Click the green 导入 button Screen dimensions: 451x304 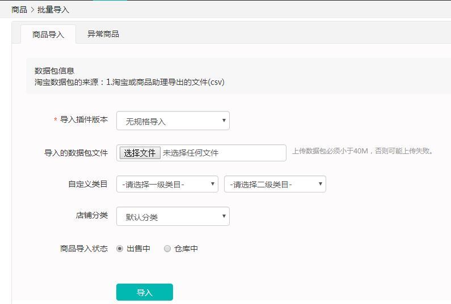(145, 292)
